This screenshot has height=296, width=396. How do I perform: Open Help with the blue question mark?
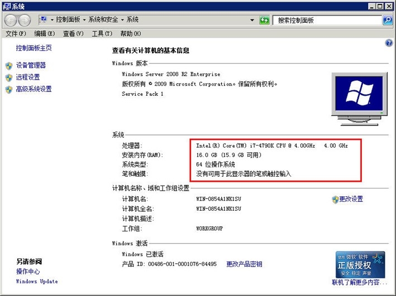(389, 43)
